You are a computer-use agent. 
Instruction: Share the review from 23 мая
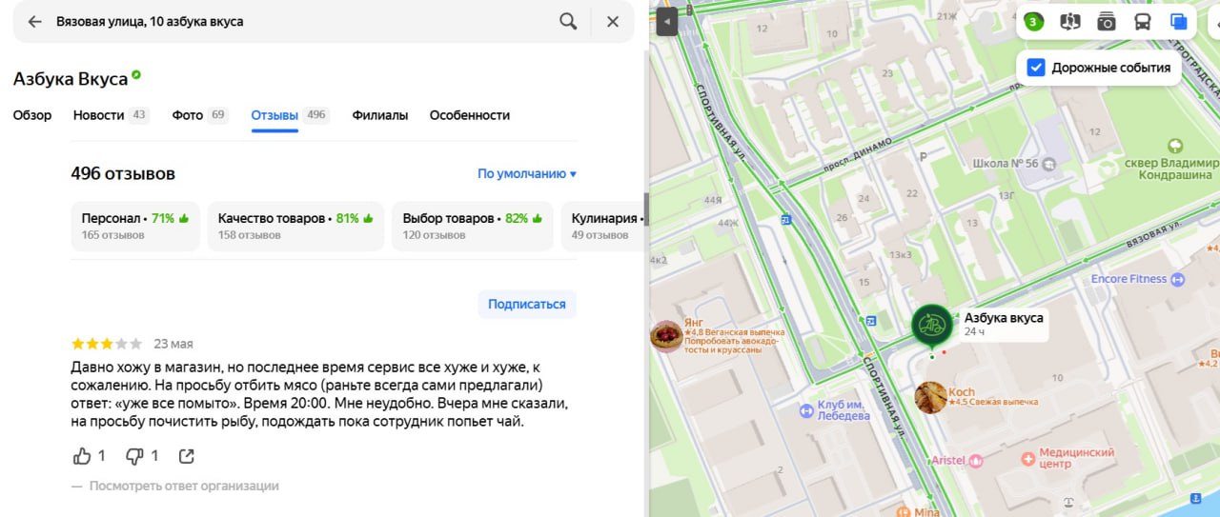187,456
